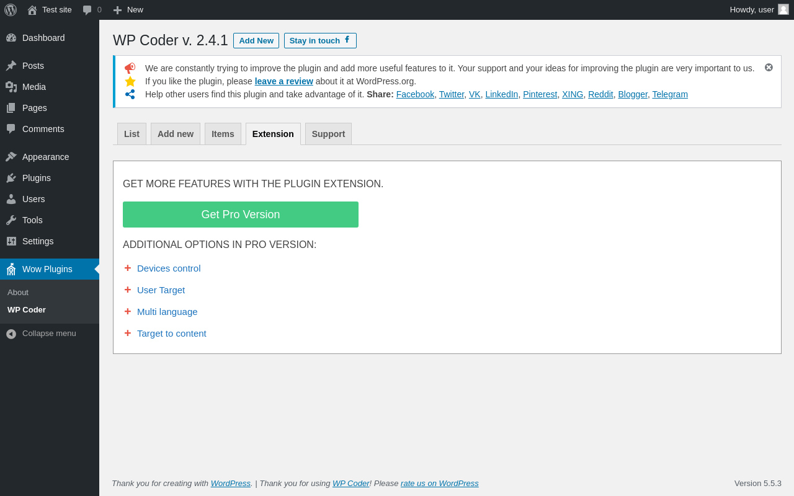This screenshot has height=496, width=794.
Task: Click the Version 5.5.3 text
Action: coord(758,483)
